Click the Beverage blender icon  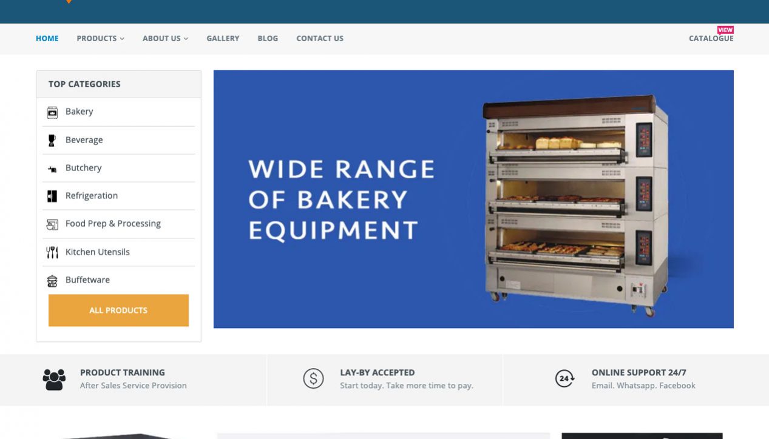[x=52, y=140]
